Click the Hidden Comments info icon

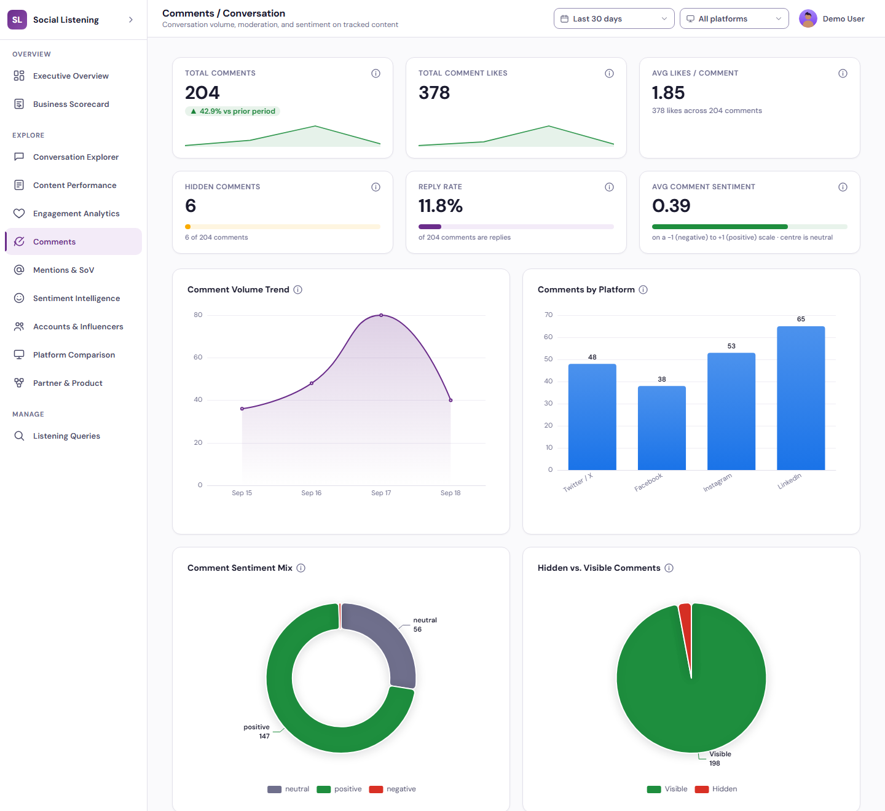(376, 187)
